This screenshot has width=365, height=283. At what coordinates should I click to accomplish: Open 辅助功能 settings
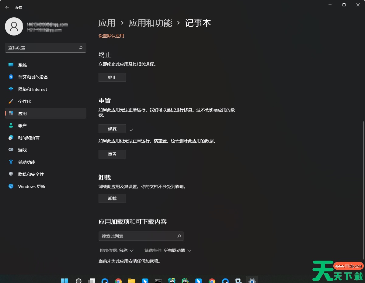(46, 162)
